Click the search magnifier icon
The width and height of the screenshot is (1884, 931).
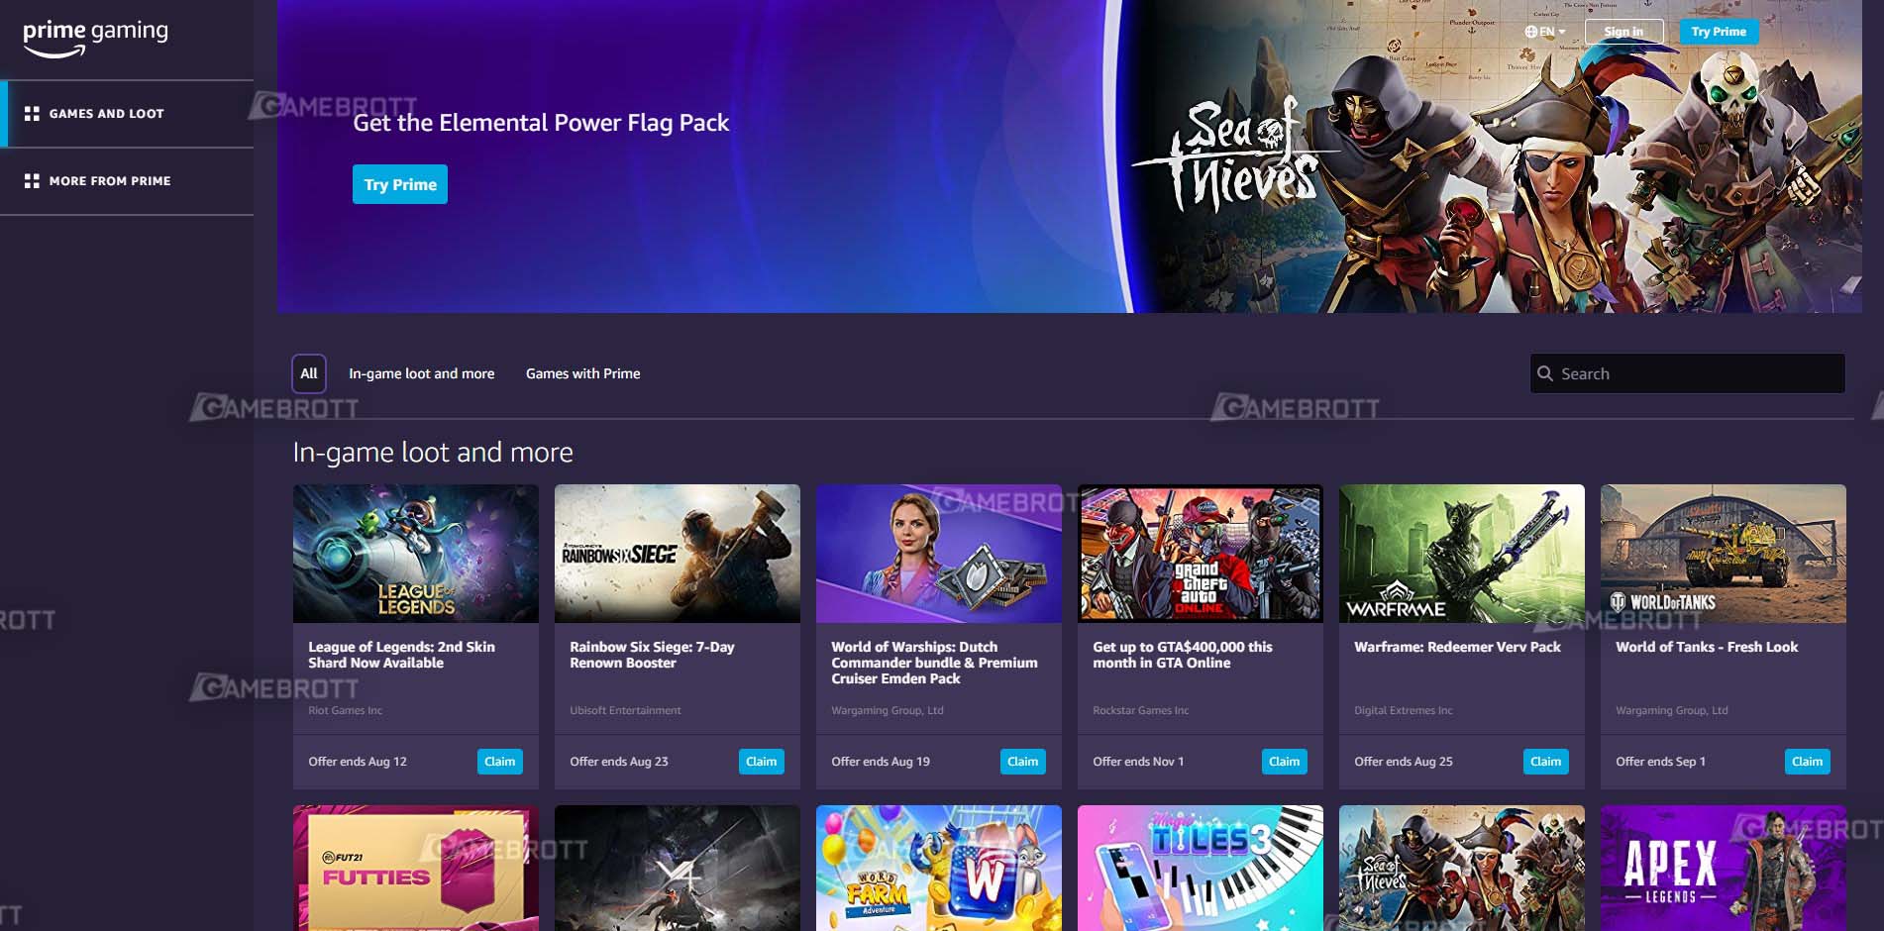1544,373
